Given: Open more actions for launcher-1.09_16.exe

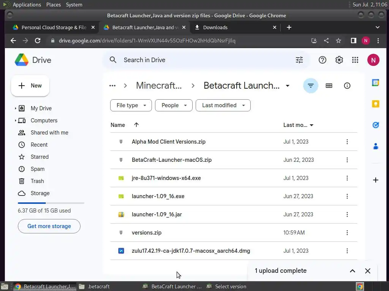Looking at the screenshot, I should (347, 196).
